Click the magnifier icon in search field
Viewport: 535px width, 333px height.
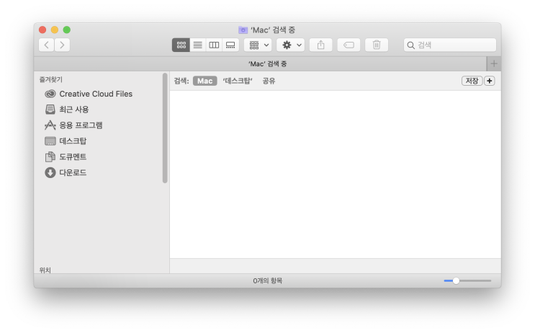(x=411, y=45)
